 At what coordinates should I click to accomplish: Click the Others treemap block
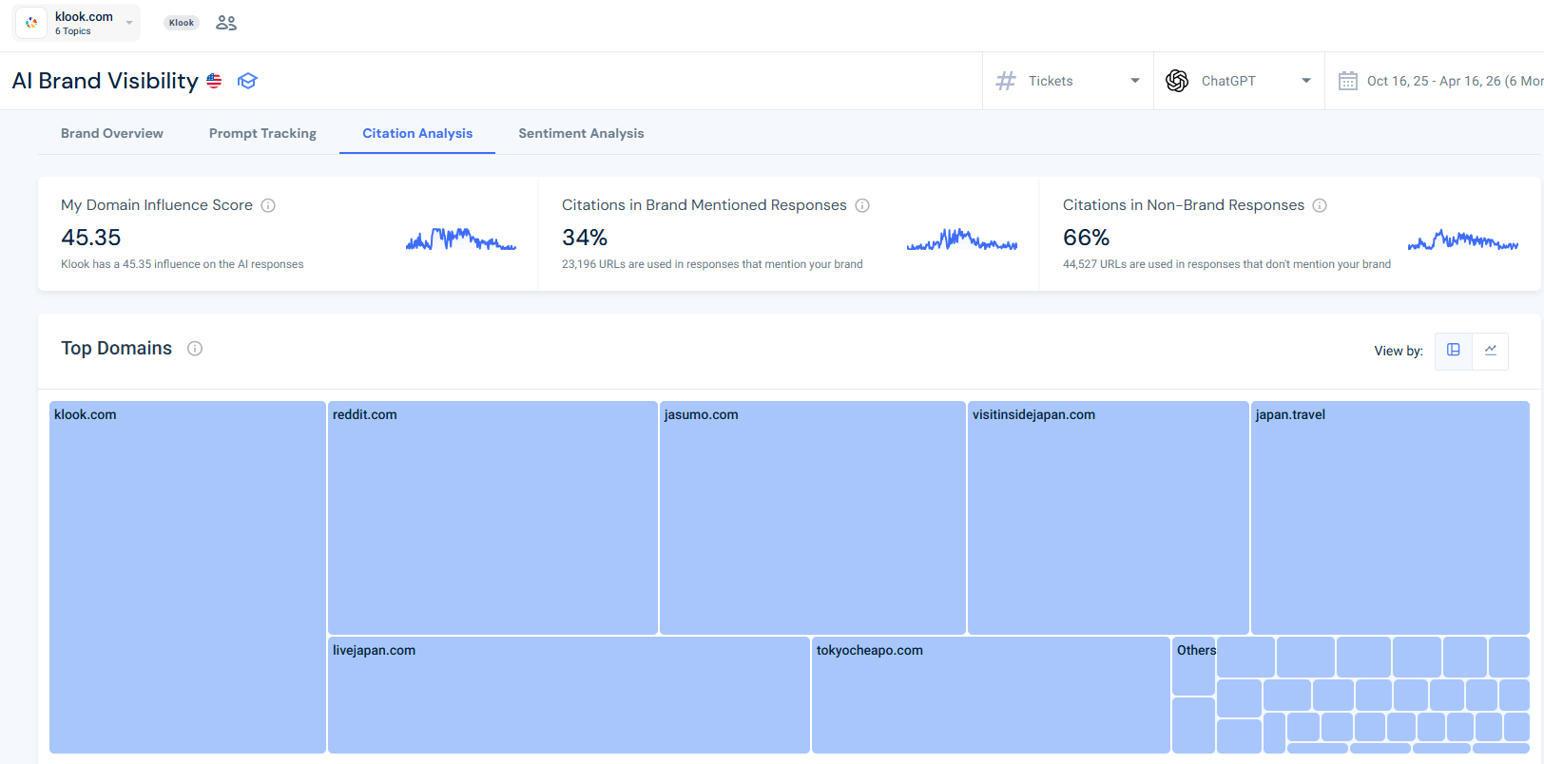click(1194, 666)
